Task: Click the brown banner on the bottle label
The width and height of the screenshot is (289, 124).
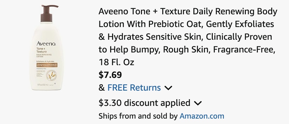Action: pyautogui.click(x=47, y=65)
